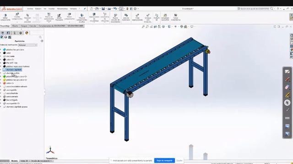Click the search magnifier in appearances panel

40,37
